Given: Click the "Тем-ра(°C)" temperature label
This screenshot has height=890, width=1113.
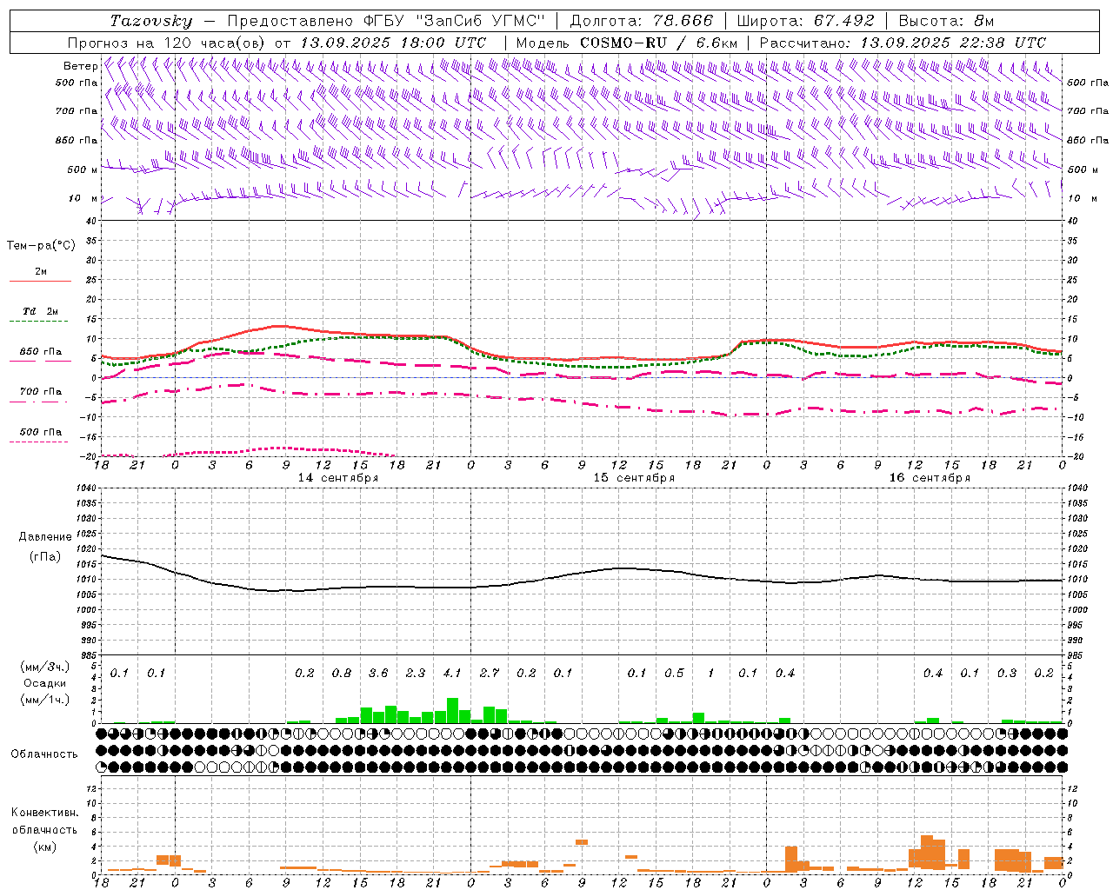Looking at the screenshot, I should pyautogui.click(x=41, y=246).
